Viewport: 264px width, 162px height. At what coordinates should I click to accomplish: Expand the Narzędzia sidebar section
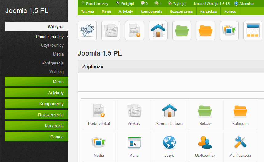[37, 126]
